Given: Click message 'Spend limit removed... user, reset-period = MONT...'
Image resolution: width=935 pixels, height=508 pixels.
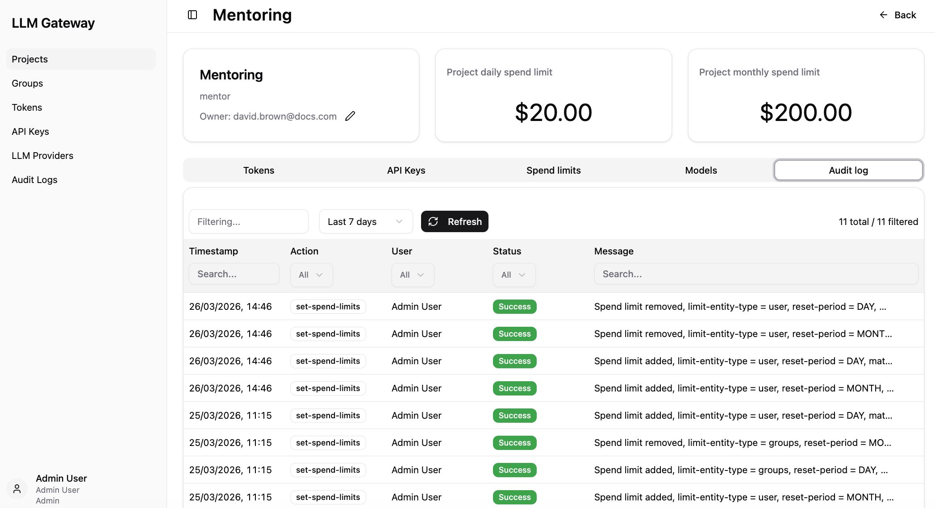Looking at the screenshot, I should point(743,333).
